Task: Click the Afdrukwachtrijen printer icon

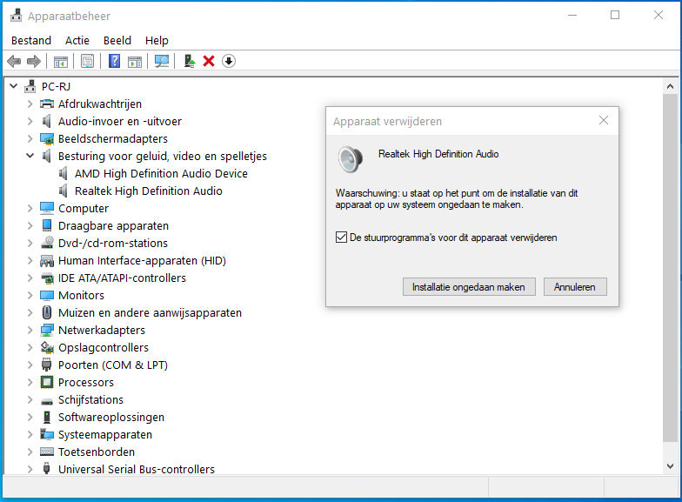Action: click(x=47, y=104)
